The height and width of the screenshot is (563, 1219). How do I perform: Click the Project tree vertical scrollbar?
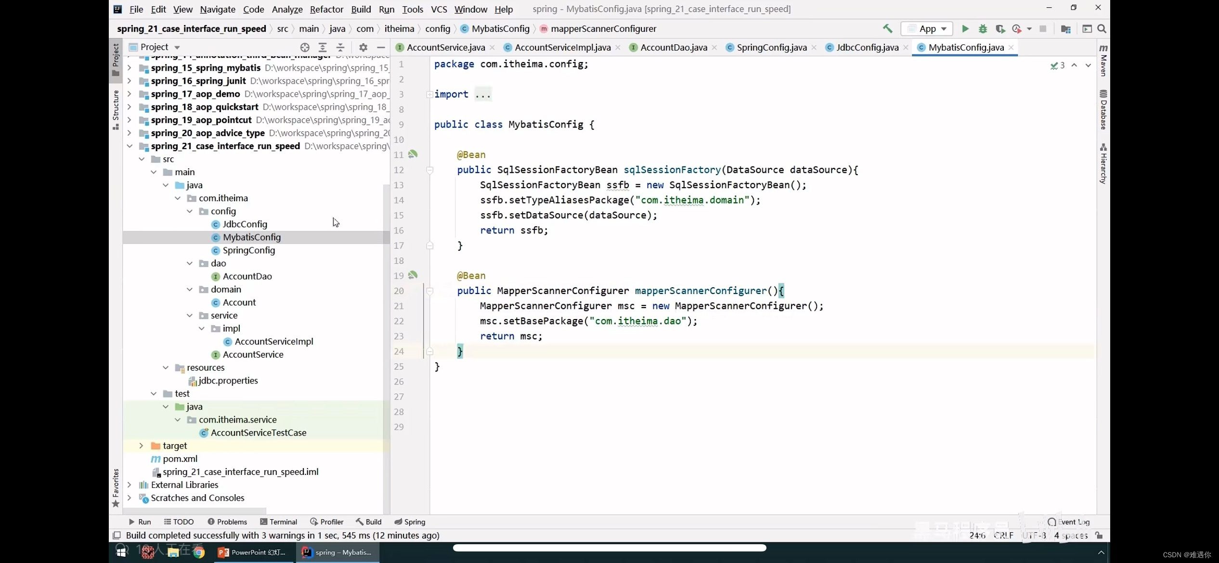[x=386, y=349]
